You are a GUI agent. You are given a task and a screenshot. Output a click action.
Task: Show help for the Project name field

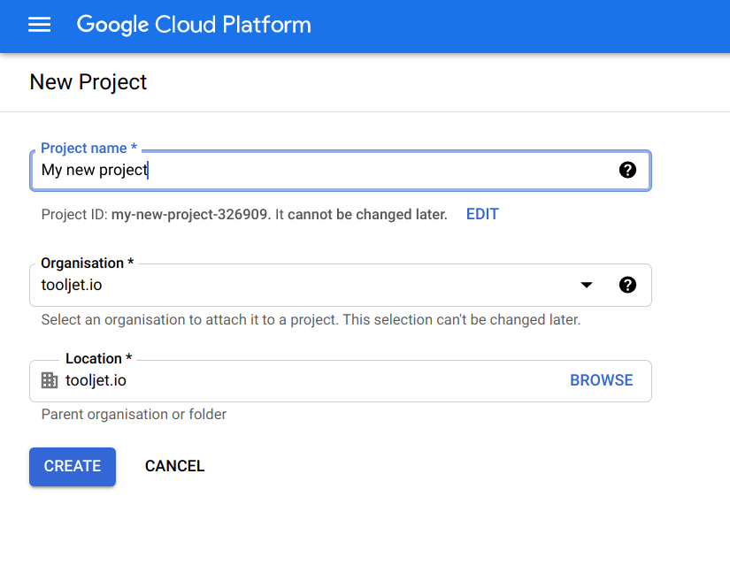pos(627,170)
